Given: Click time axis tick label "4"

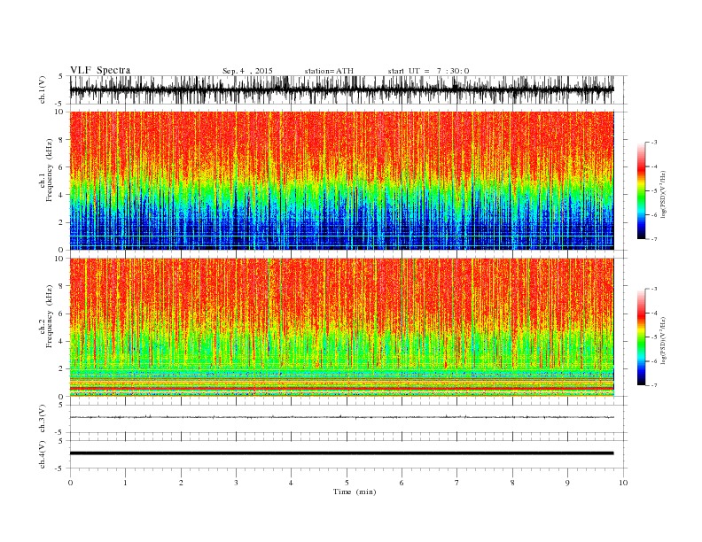Looking at the screenshot, I should 291,483.
